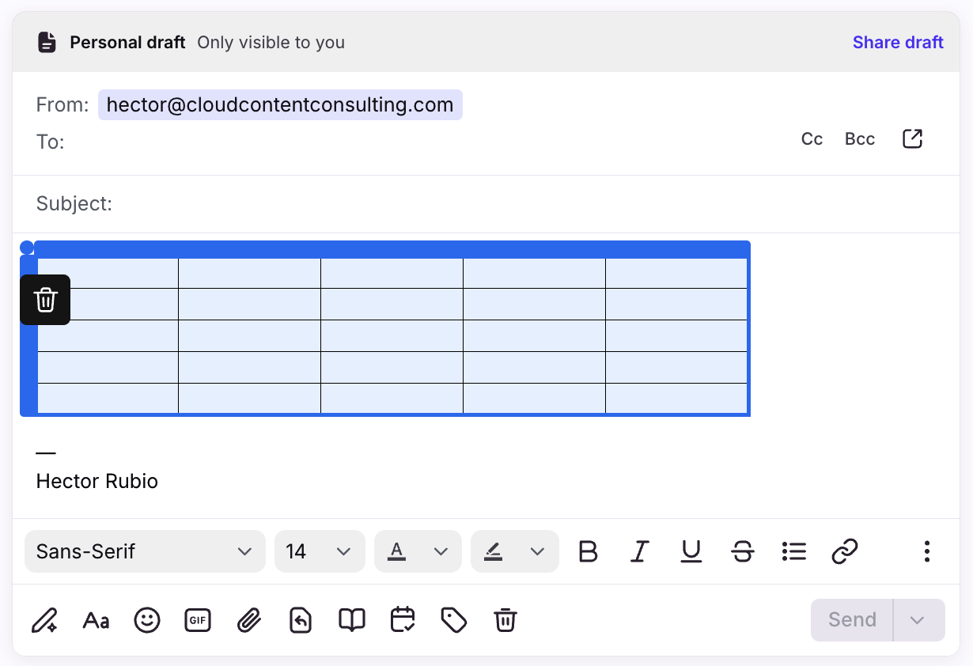Delete the table with the black trash button
This screenshot has height=666, width=973.
click(x=45, y=300)
